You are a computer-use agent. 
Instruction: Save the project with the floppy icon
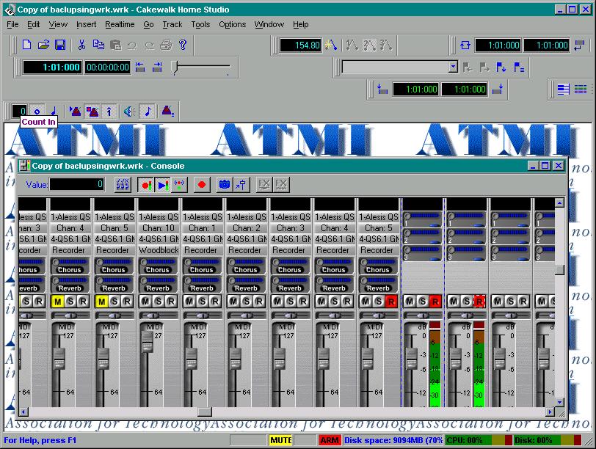tap(60, 45)
